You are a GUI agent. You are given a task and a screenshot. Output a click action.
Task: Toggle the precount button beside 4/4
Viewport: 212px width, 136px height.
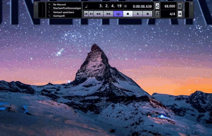tap(180, 14)
